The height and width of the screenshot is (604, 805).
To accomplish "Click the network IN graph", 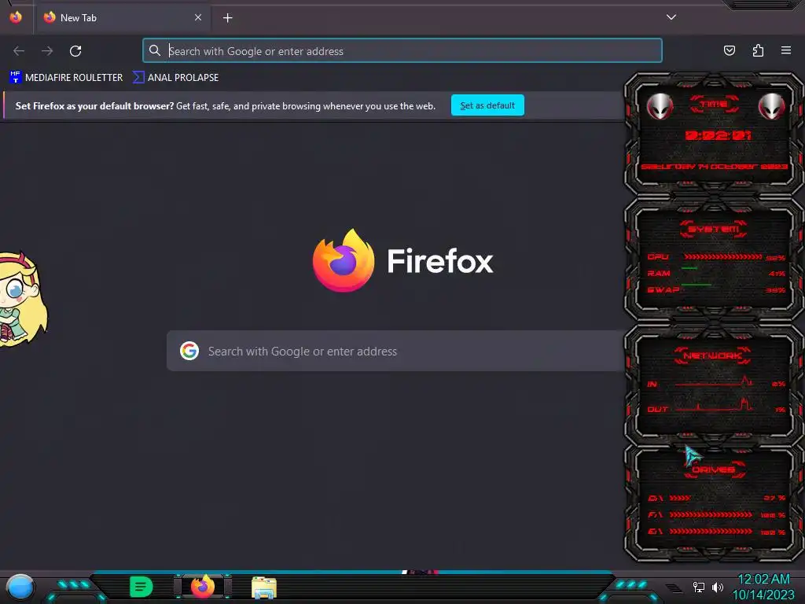I will [x=714, y=381].
